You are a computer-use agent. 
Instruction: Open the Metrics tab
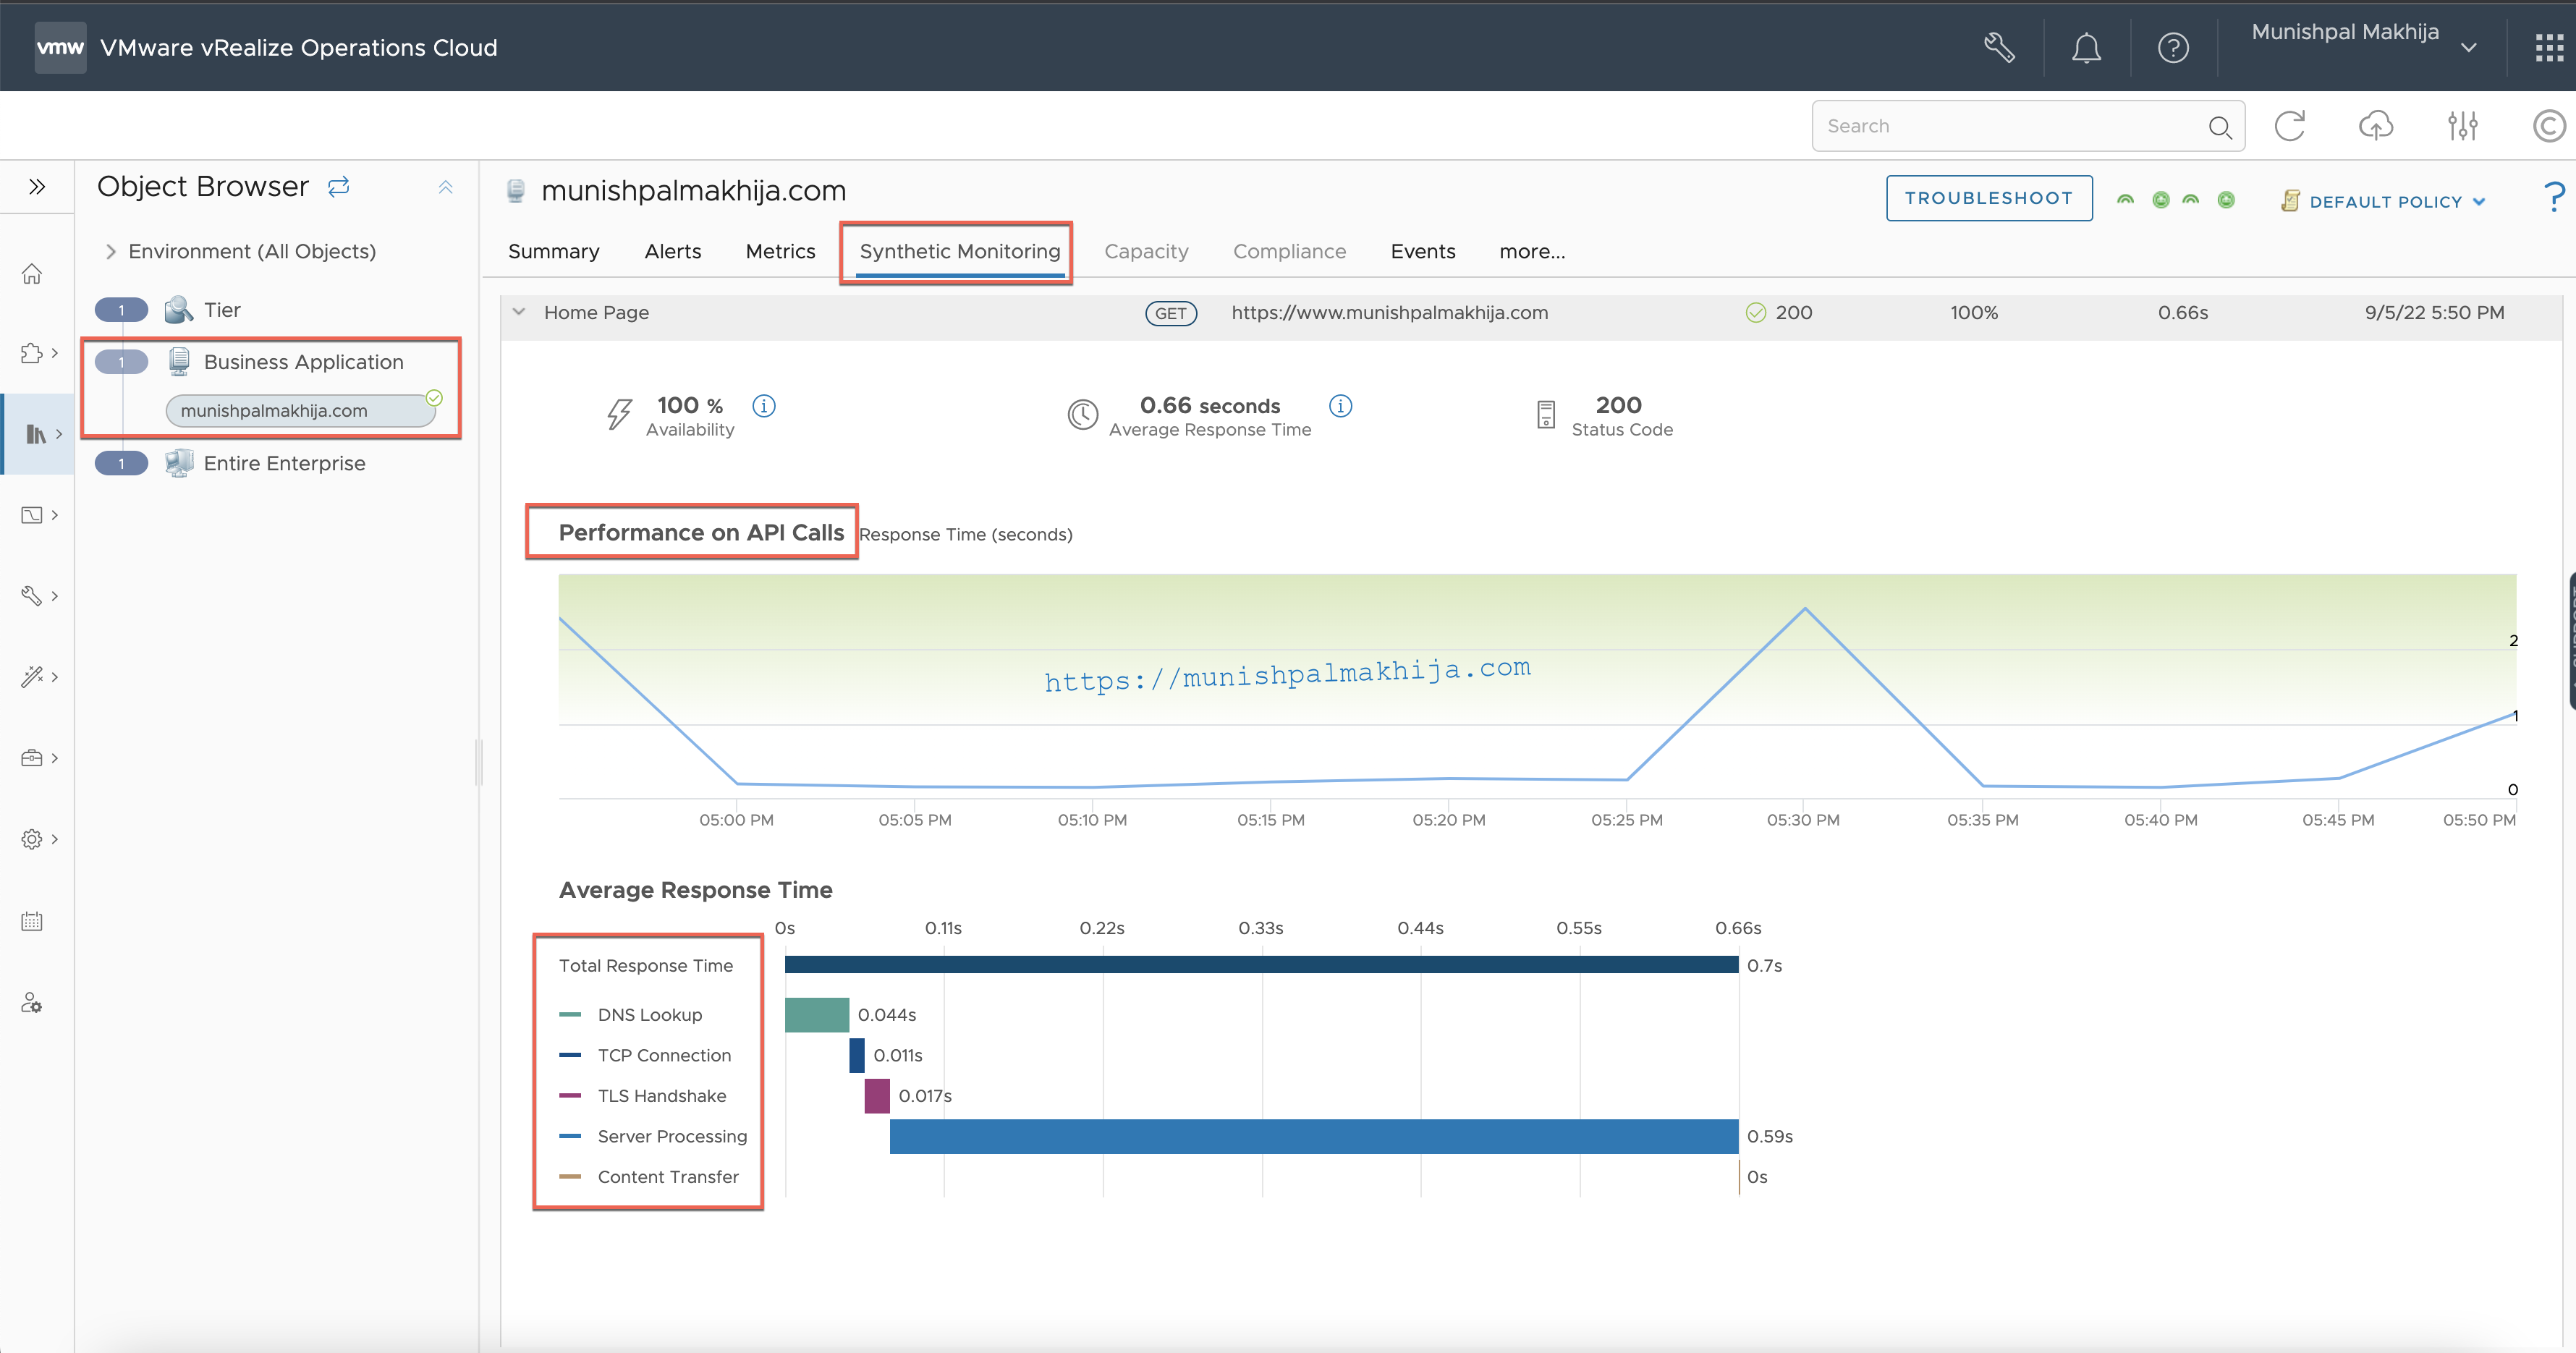pyautogui.click(x=780, y=252)
